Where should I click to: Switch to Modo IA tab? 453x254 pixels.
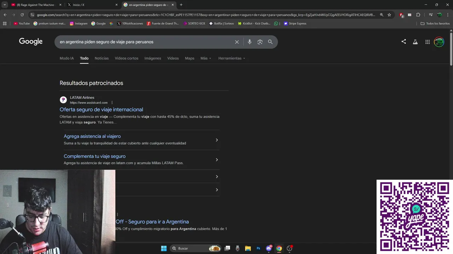[x=67, y=58]
